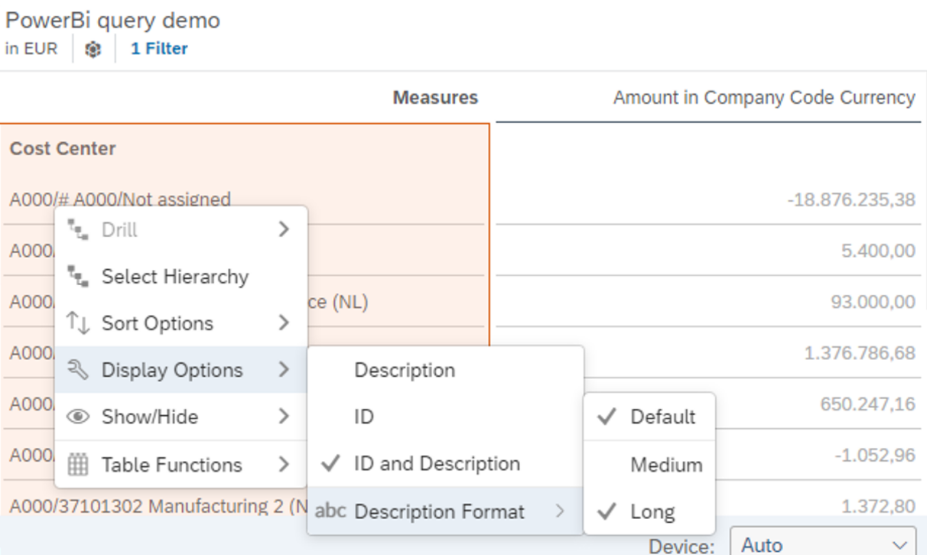
Task: Select ID display option
Action: click(445, 417)
